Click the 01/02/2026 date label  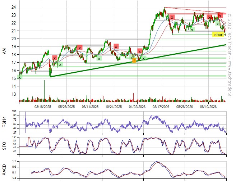click(x=137, y=107)
